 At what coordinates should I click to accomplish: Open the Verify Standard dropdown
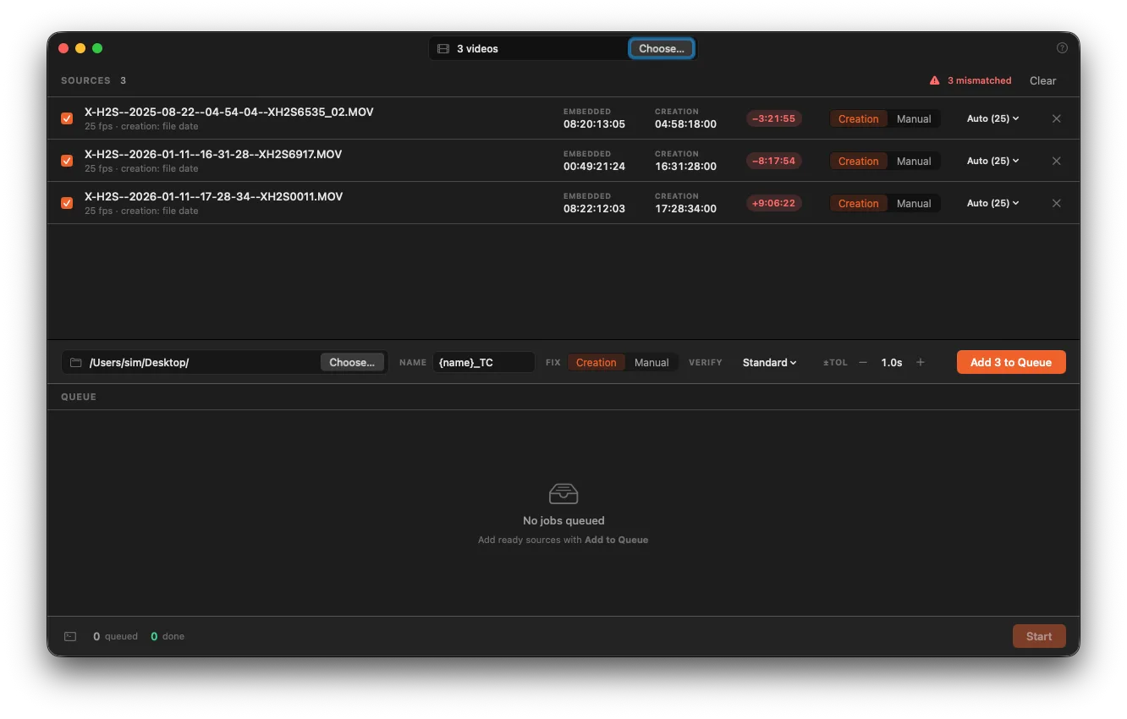[769, 362]
